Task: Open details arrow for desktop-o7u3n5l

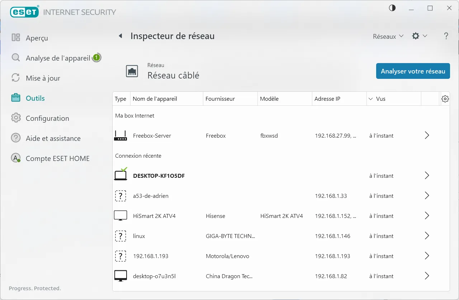Action: point(427,276)
